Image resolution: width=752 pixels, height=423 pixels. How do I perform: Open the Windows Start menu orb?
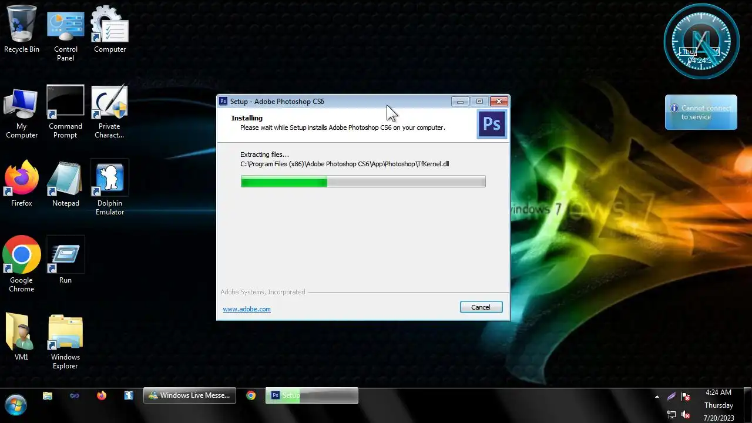(x=16, y=405)
